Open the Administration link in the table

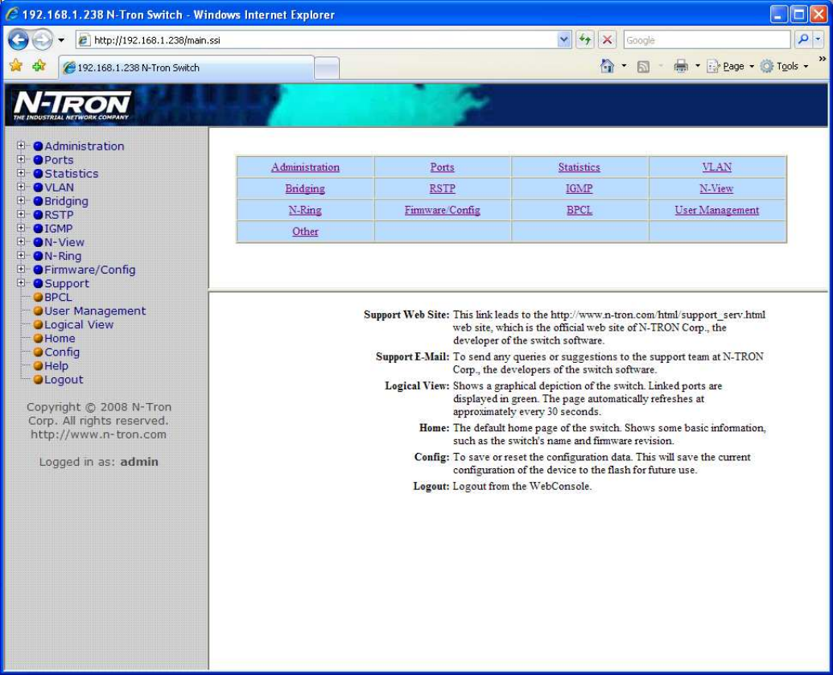click(x=306, y=167)
